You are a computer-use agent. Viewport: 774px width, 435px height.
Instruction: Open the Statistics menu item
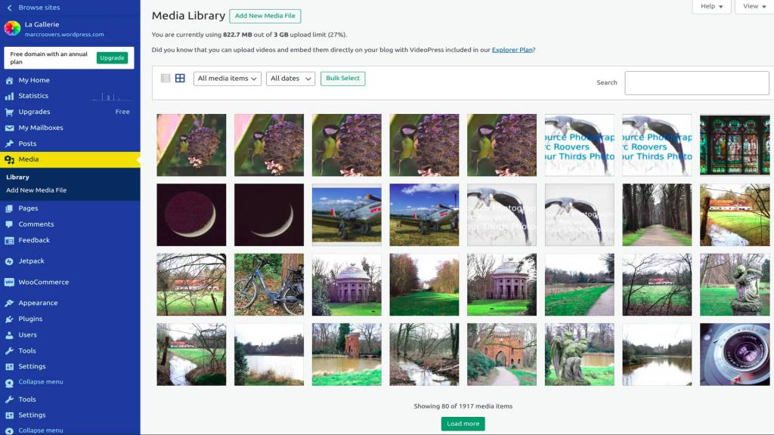(70, 96)
